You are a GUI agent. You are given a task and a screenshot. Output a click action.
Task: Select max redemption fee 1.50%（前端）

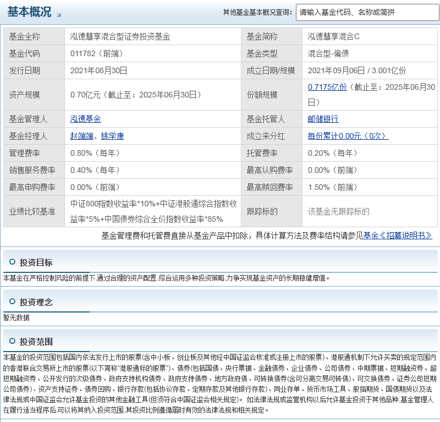click(333, 187)
